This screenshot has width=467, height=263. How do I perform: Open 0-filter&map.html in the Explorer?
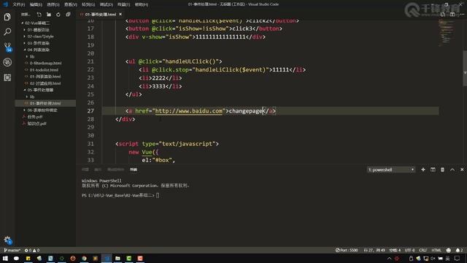(45, 64)
